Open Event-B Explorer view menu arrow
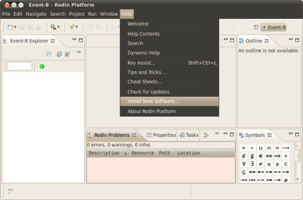The width and height of the screenshot is (303, 200). pyautogui.click(x=79, y=52)
